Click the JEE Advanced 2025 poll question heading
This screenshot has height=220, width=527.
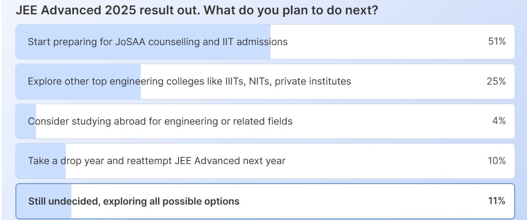pos(197,10)
